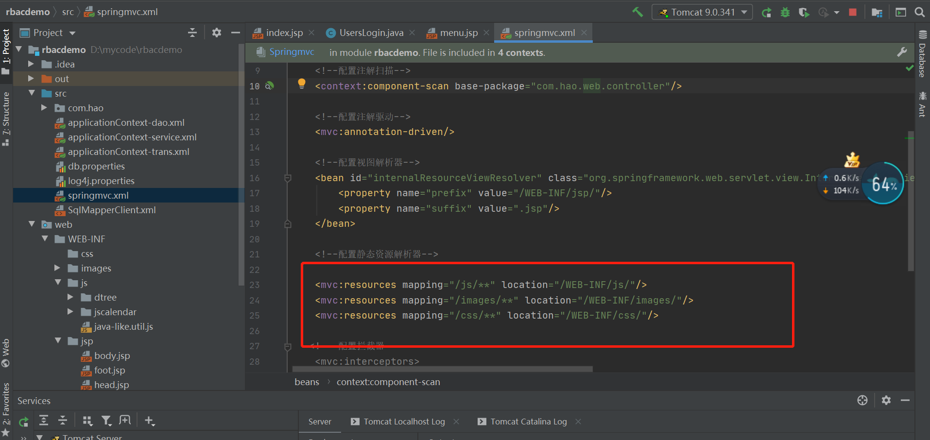Toggle the Web side tool tab
This screenshot has height=440, width=930.
tap(6, 353)
